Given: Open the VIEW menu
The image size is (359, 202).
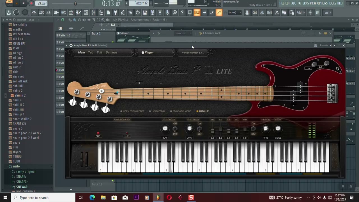Looking at the screenshot, I should click(x=313, y=3).
